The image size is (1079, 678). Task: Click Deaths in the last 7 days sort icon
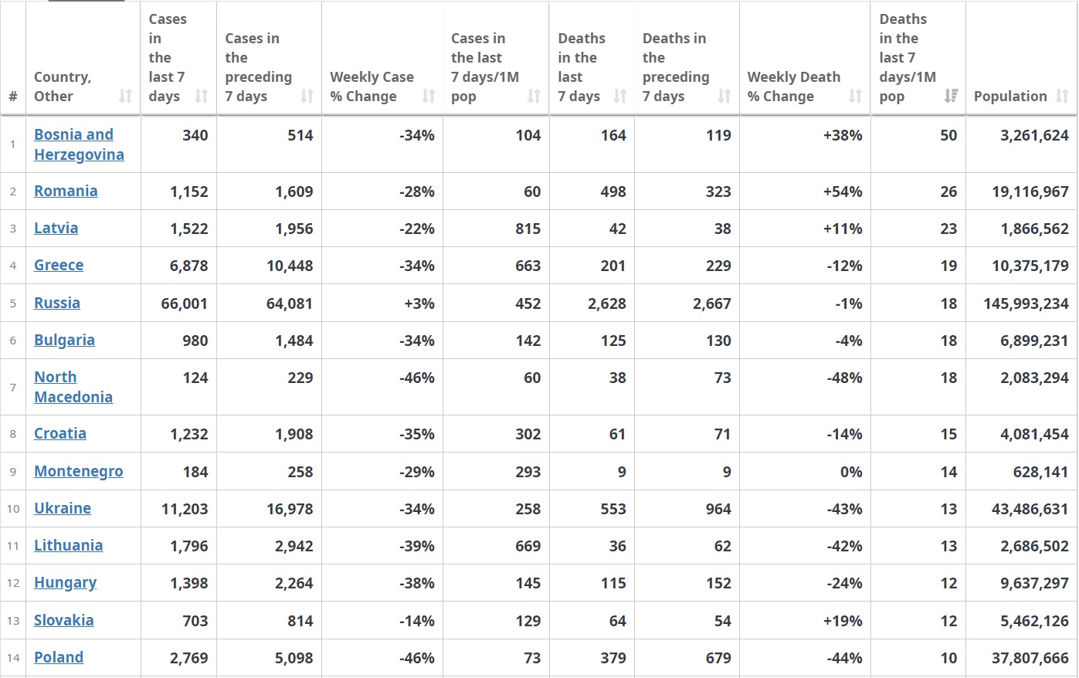click(619, 97)
